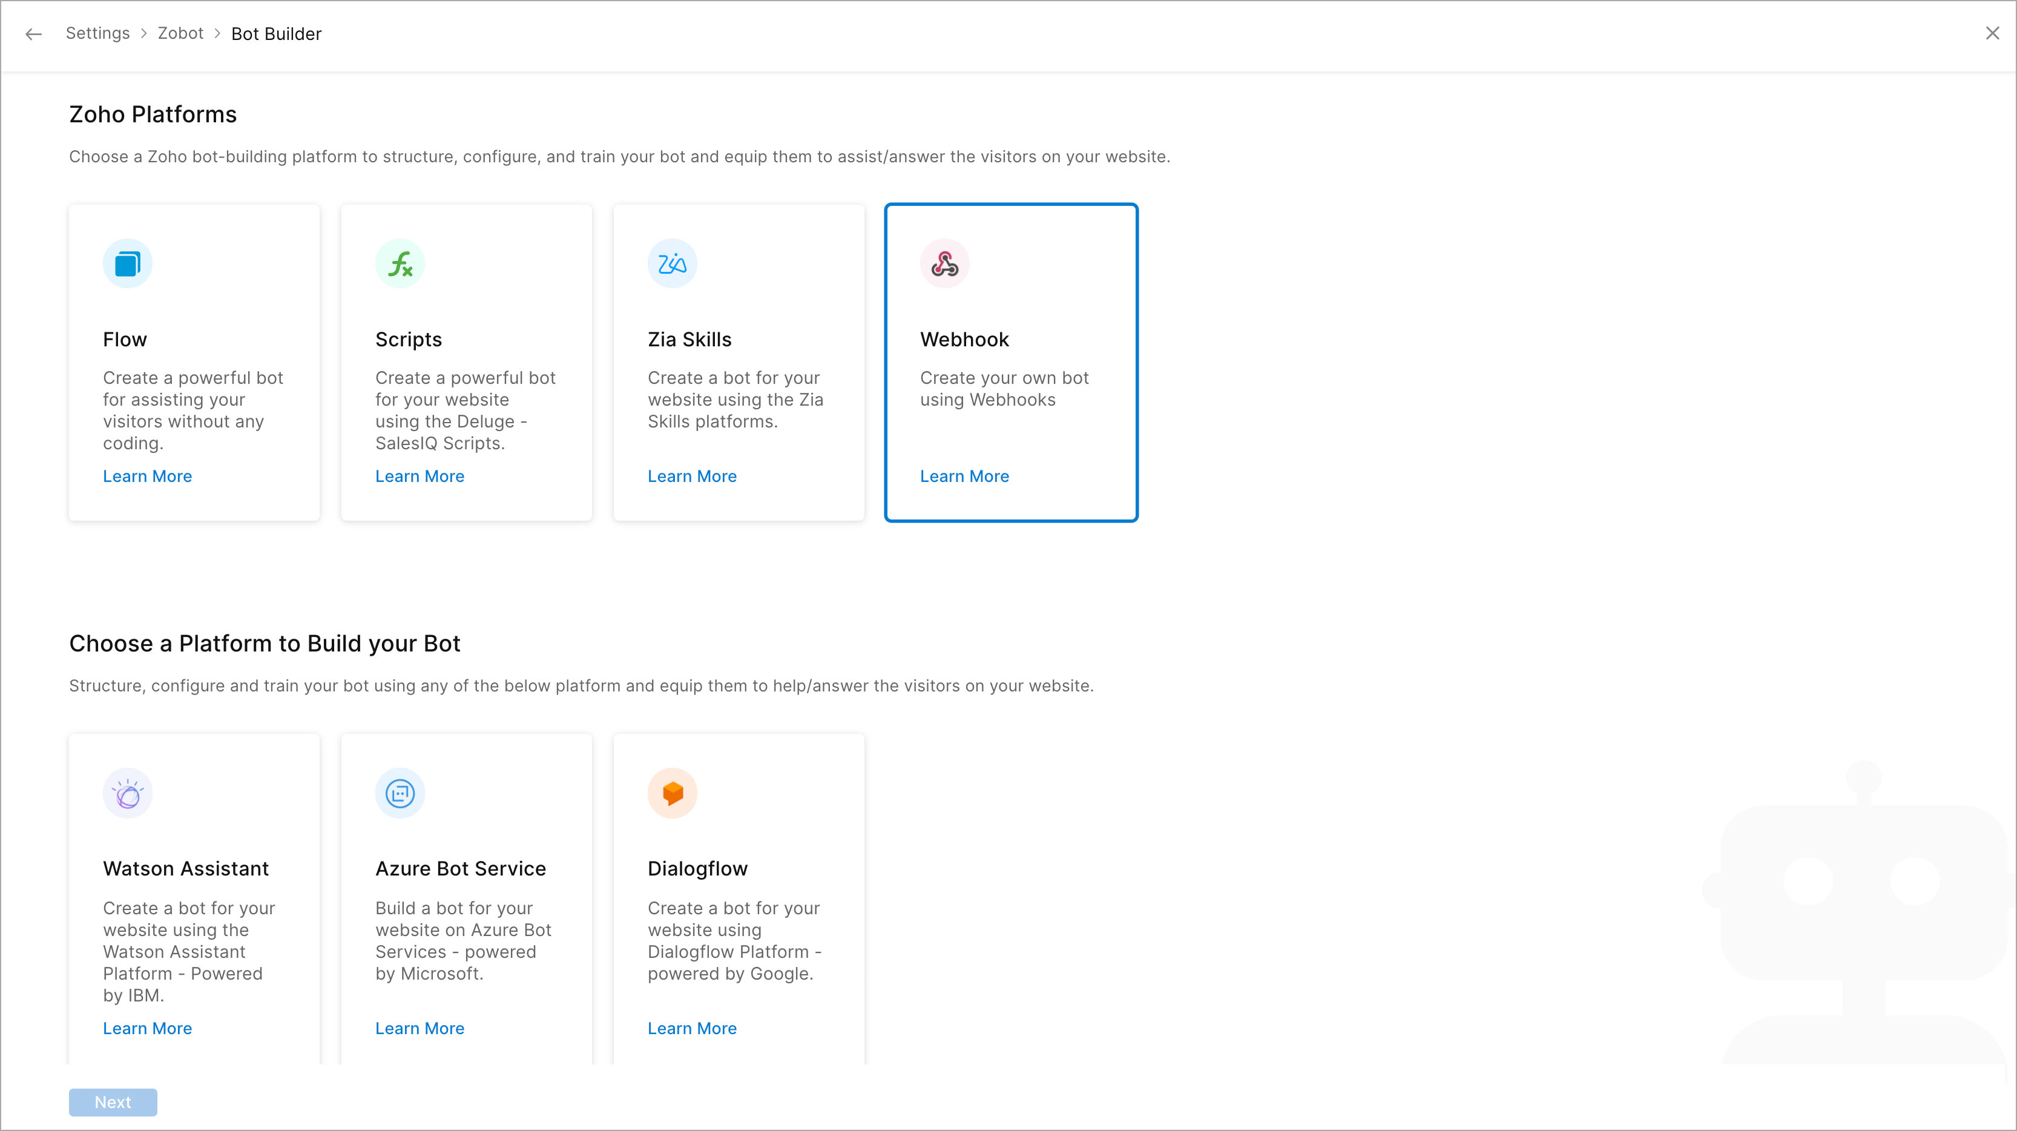Open Learn More under Zia Skills
Image resolution: width=2017 pixels, height=1131 pixels.
click(692, 476)
